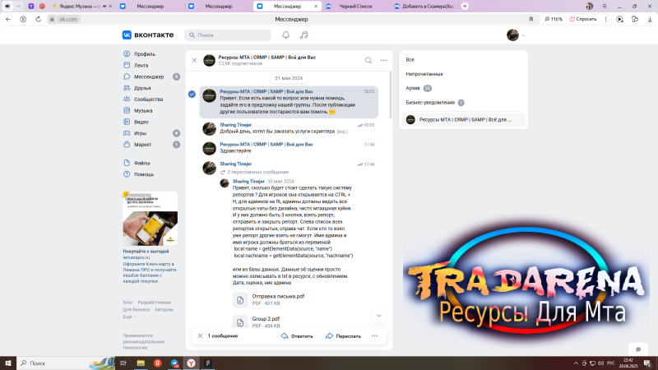658x370 pixels.
Task: Search within the conversation via magnifier icon
Action: tap(368, 60)
